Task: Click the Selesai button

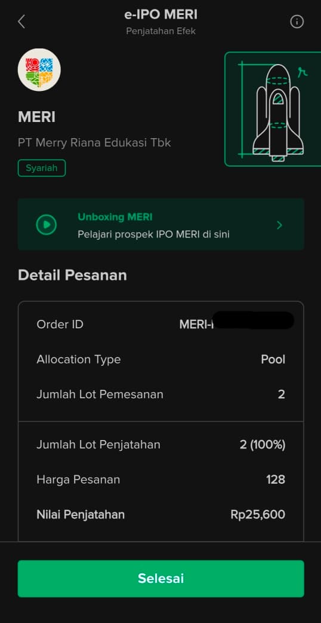Action: coord(161,579)
